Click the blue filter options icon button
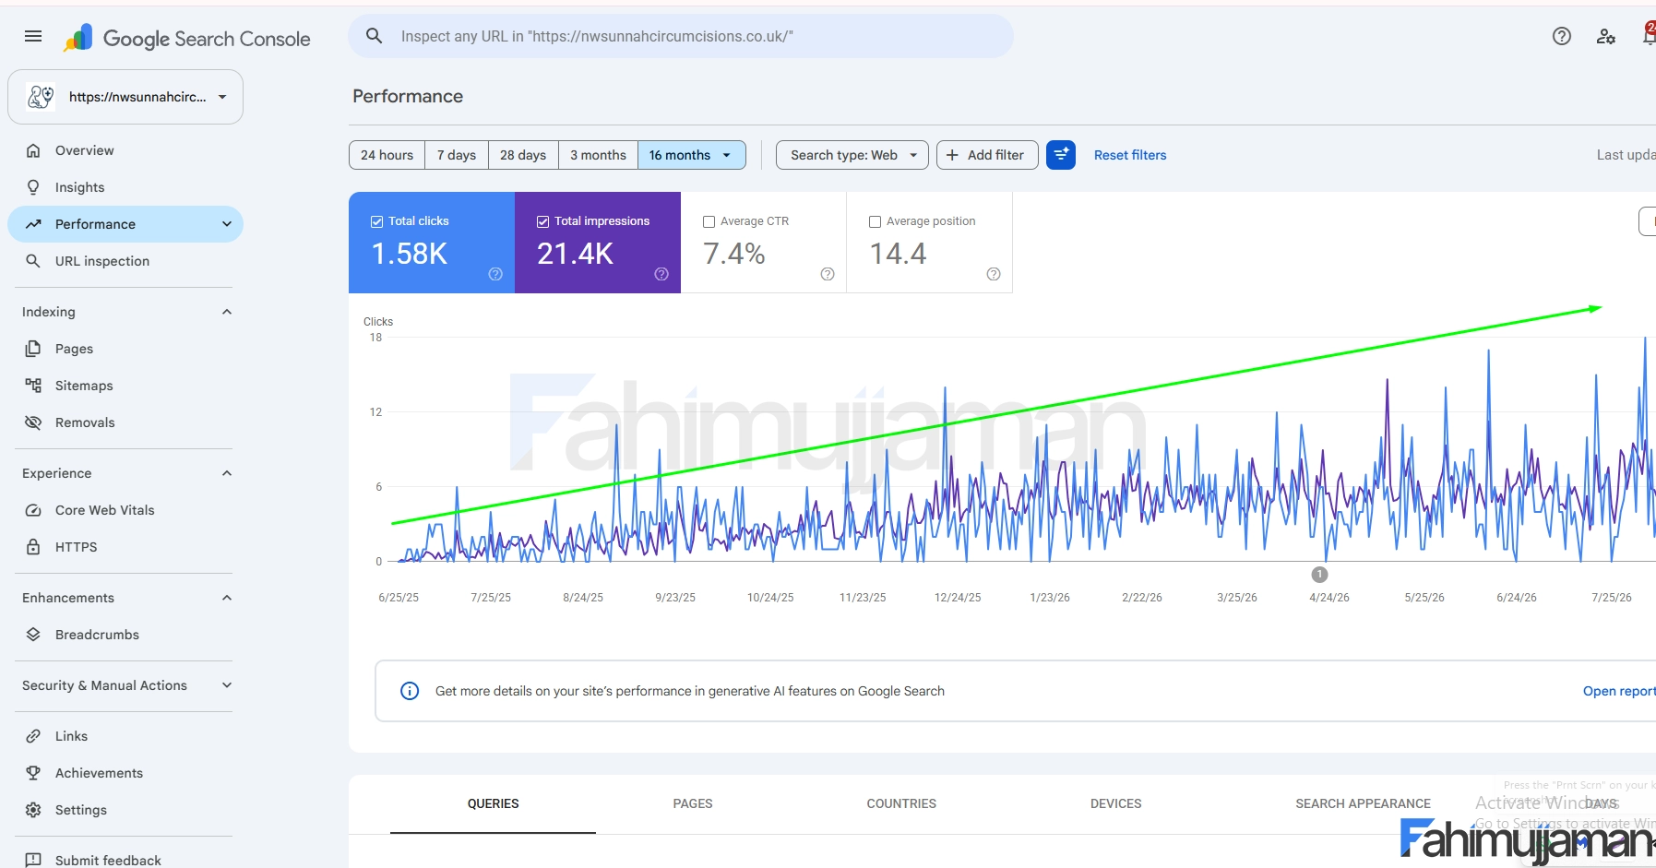The width and height of the screenshot is (1656, 868). coord(1061,155)
